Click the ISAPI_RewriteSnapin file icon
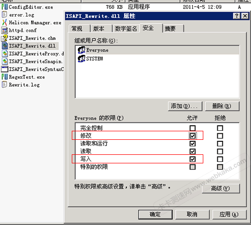Image resolution: width=251 pixels, height=225 pixels. tap(5, 61)
